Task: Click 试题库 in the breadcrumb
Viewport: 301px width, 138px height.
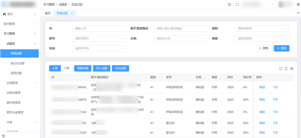Action: (63, 4)
